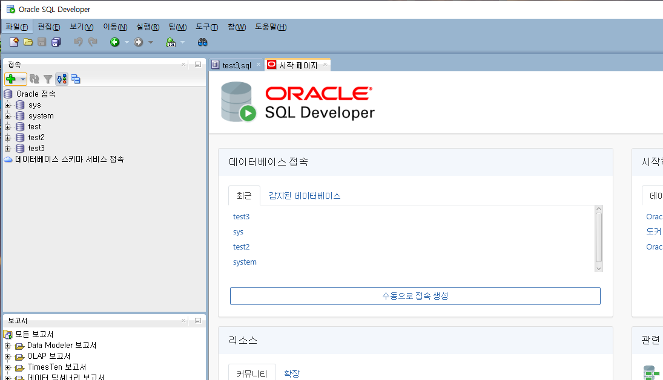Click the collapse-all icon in 접속 toolbar

(76, 79)
